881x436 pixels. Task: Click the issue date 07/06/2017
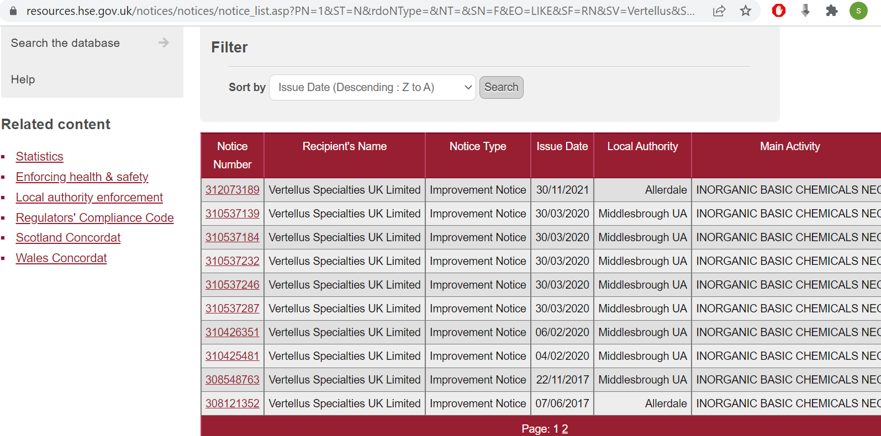562,403
